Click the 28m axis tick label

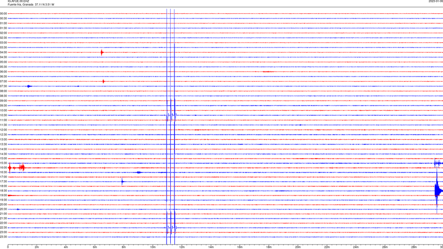414,247
